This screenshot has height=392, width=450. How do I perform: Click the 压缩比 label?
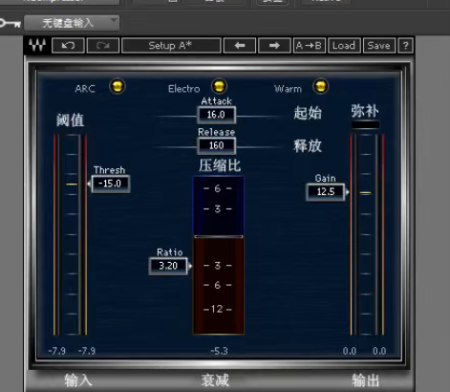coord(220,165)
